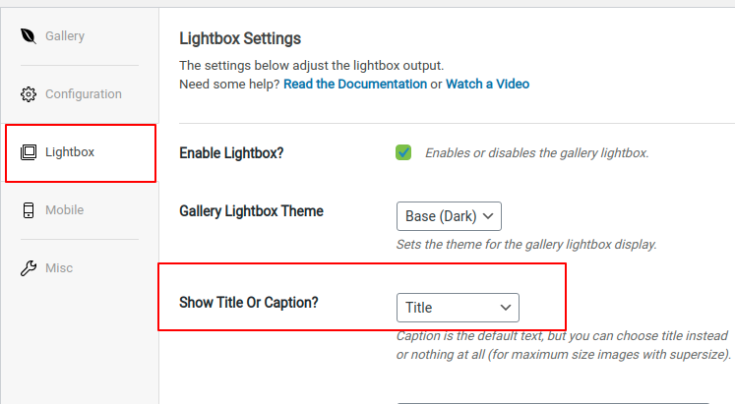Open the Misc tab label

point(59,268)
